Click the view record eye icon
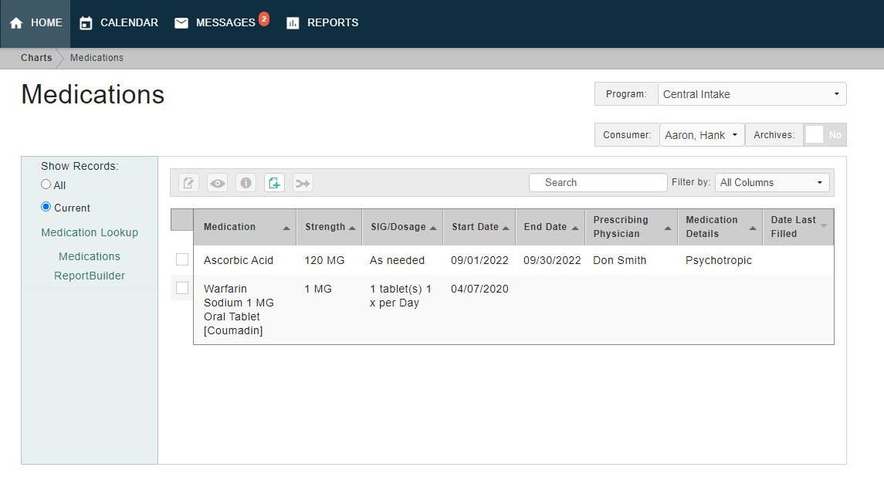 (217, 182)
